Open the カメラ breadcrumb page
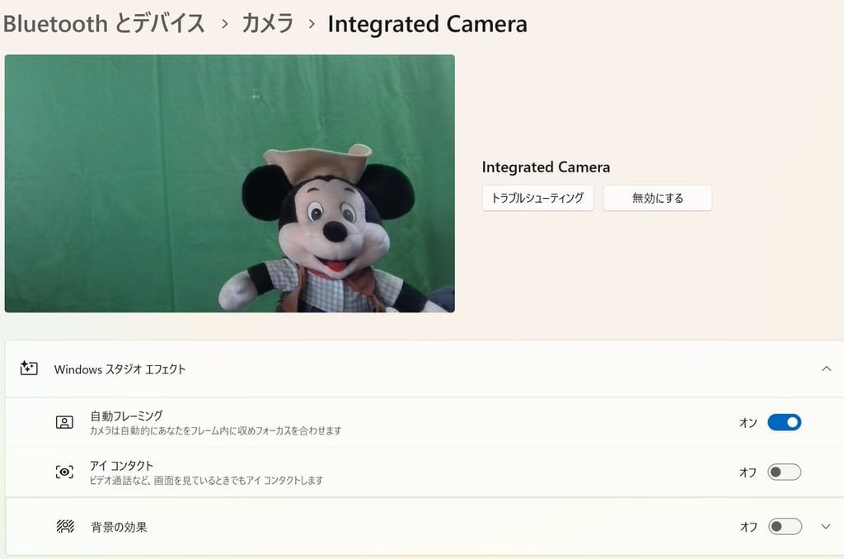The width and height of the screenshot is (844, 559). [268, 24]
